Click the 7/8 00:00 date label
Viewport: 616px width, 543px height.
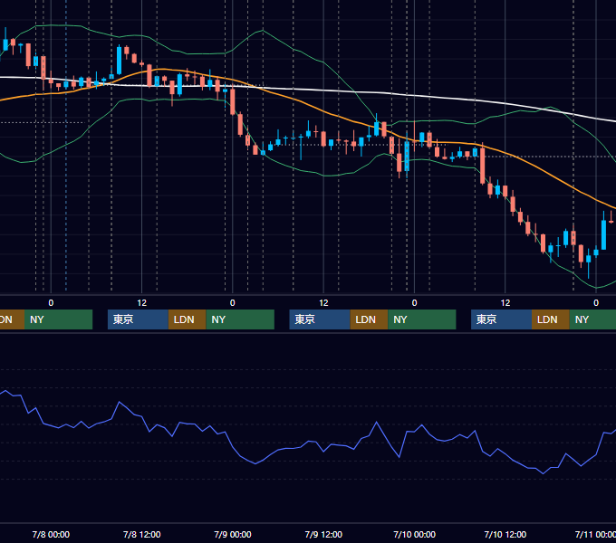[51, 534]
